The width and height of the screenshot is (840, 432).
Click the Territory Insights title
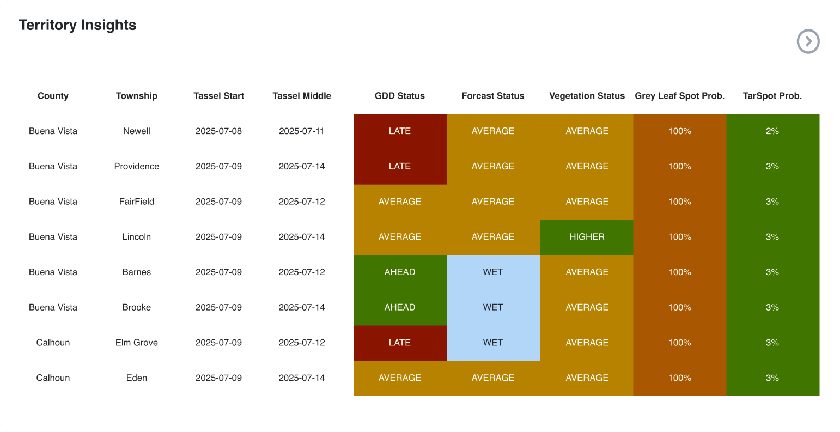pos(77,25)
